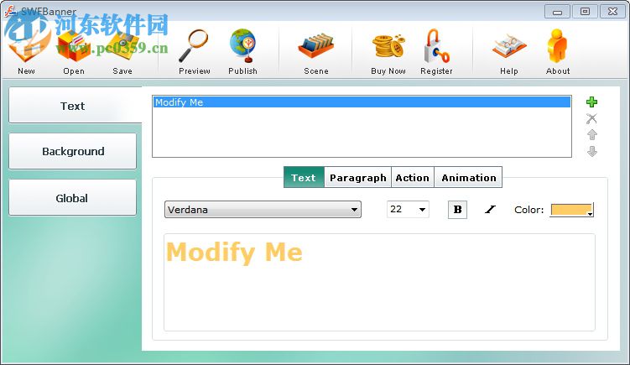Viewport: 630px width, 365px height.
Task: Open a file with the Open icon
Action: pyautogui.click(x=74, y=50)
